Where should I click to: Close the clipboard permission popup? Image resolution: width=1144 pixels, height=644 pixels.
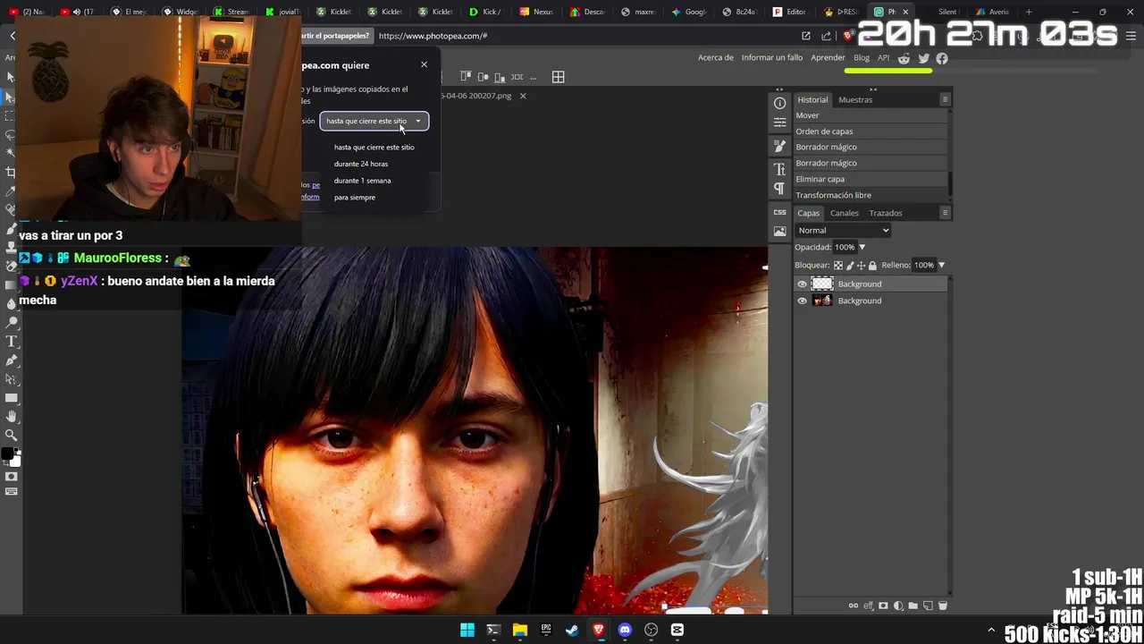pos(424,64)
